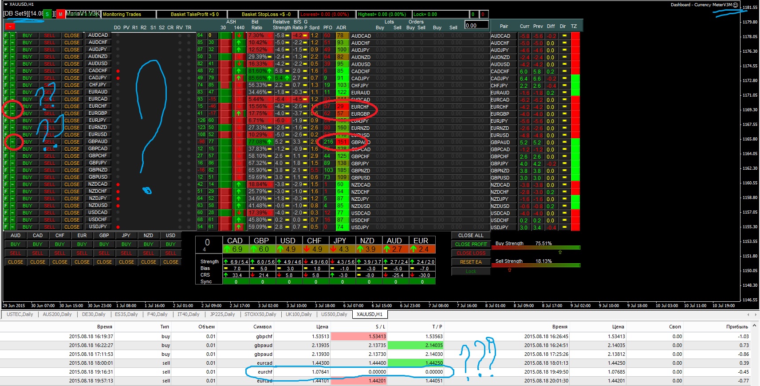Click the Sell Strength marker arrow
The height and width of the screenshot is (386, 760).
click(x=510, y=270)
